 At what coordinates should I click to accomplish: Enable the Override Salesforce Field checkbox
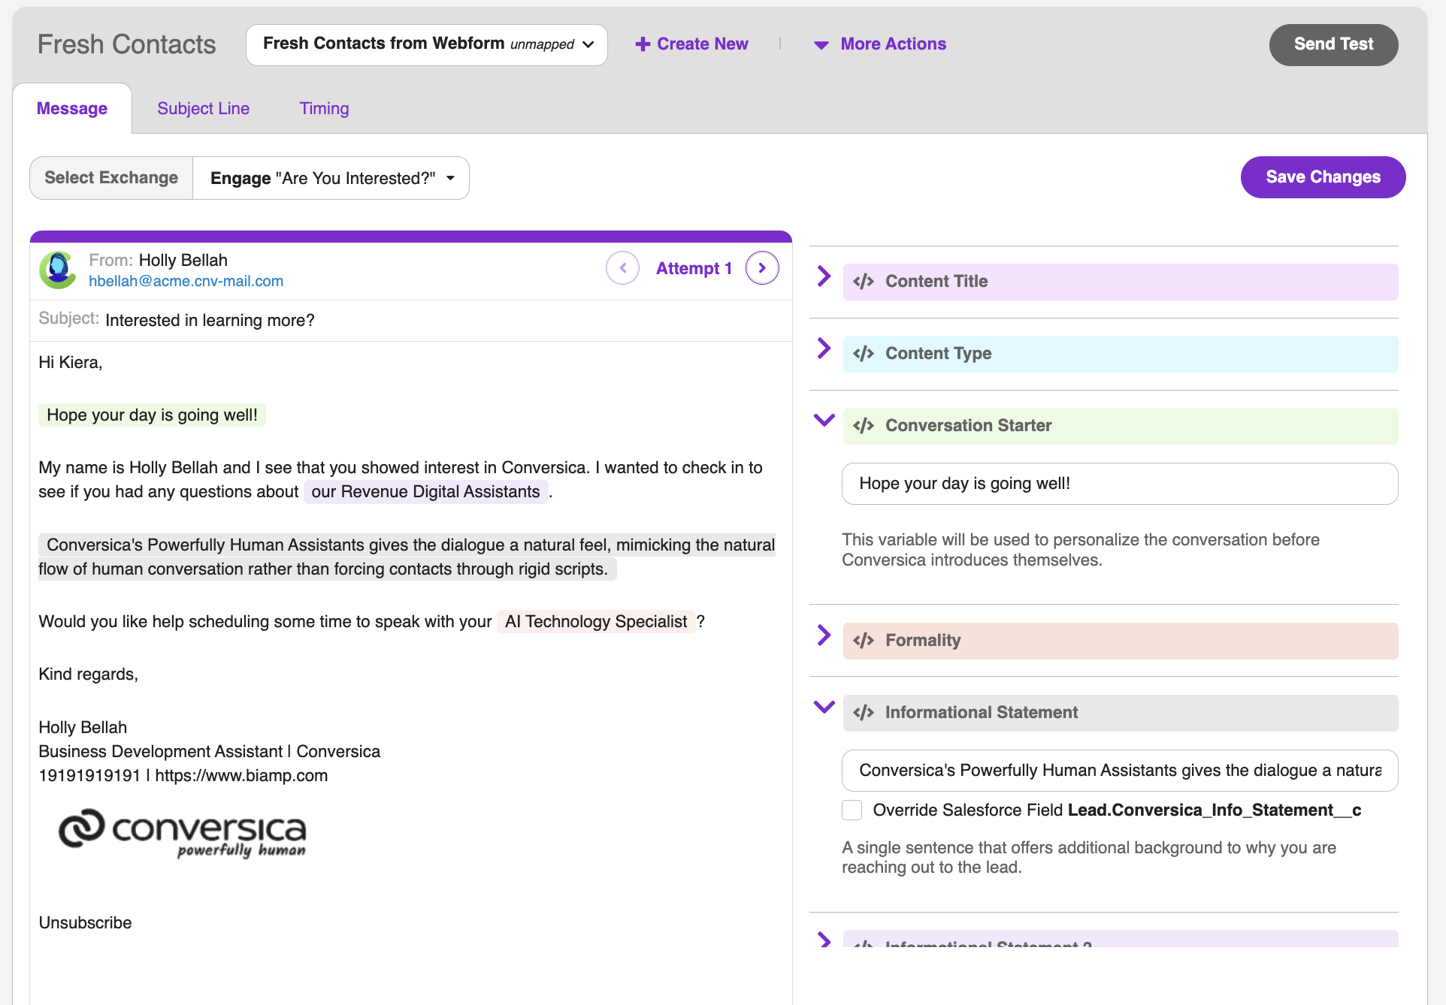(x=852, y=810)
